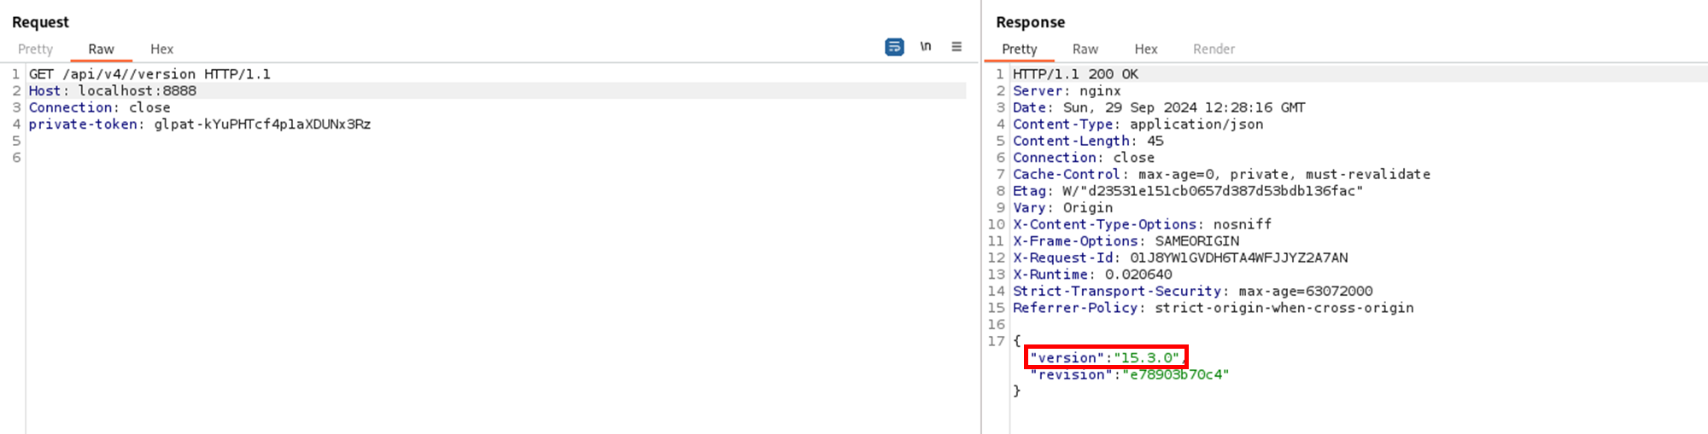Click empty line 6 in request editor
Image resolution: width=1708 pixels, height=434 pixels.
pyautogui.click(x=495, y=158)
